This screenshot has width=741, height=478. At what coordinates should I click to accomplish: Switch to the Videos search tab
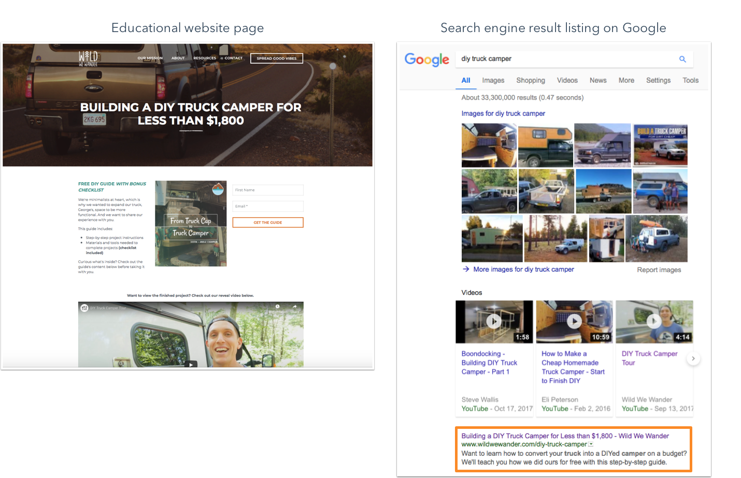pyautogui.click(x=567, y=80)
